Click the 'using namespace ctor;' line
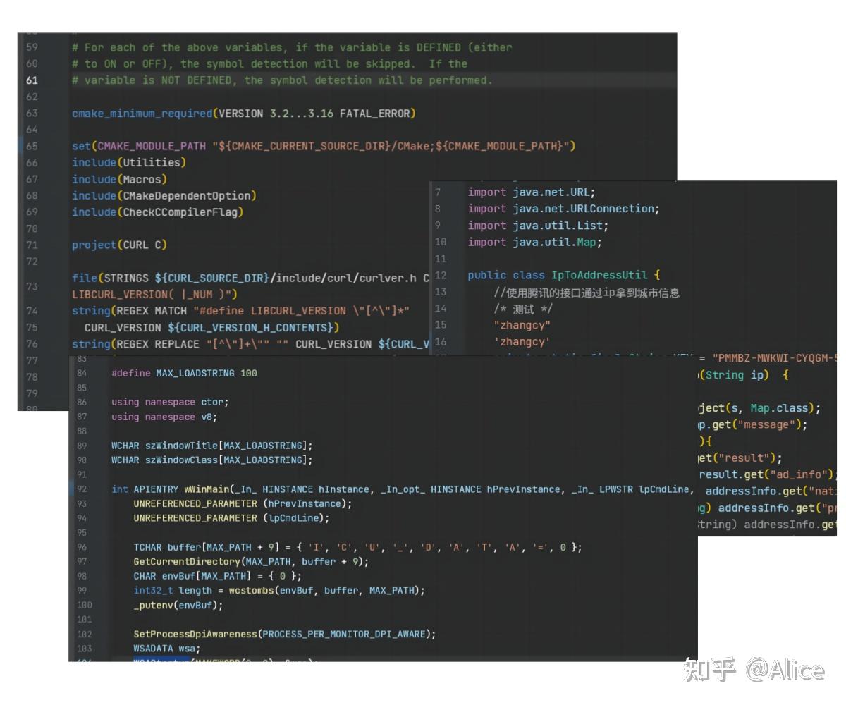Viewport: 846px width, 705px height. pyautogui.click(x=170, y=403)
